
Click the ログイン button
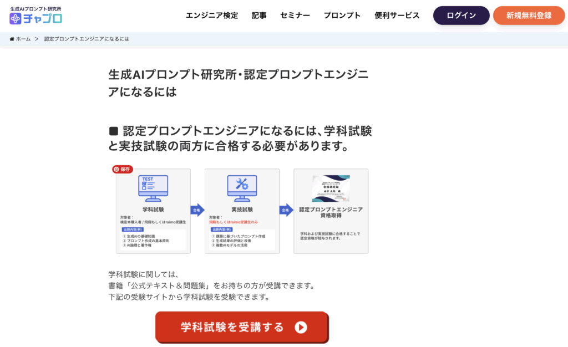[x=461, y=16]
